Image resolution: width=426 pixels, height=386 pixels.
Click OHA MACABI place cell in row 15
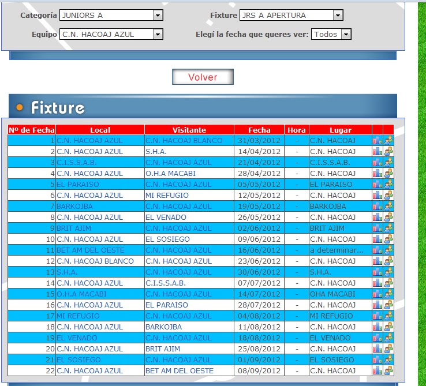[341, 294]
